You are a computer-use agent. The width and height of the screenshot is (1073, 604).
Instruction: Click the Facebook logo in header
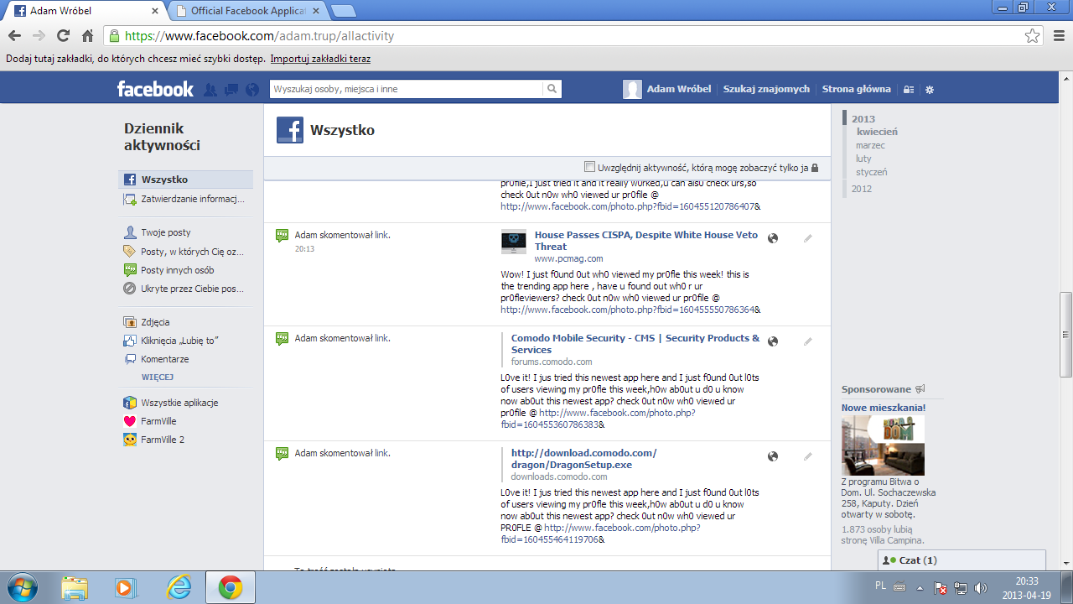click(x=155, y=89)
